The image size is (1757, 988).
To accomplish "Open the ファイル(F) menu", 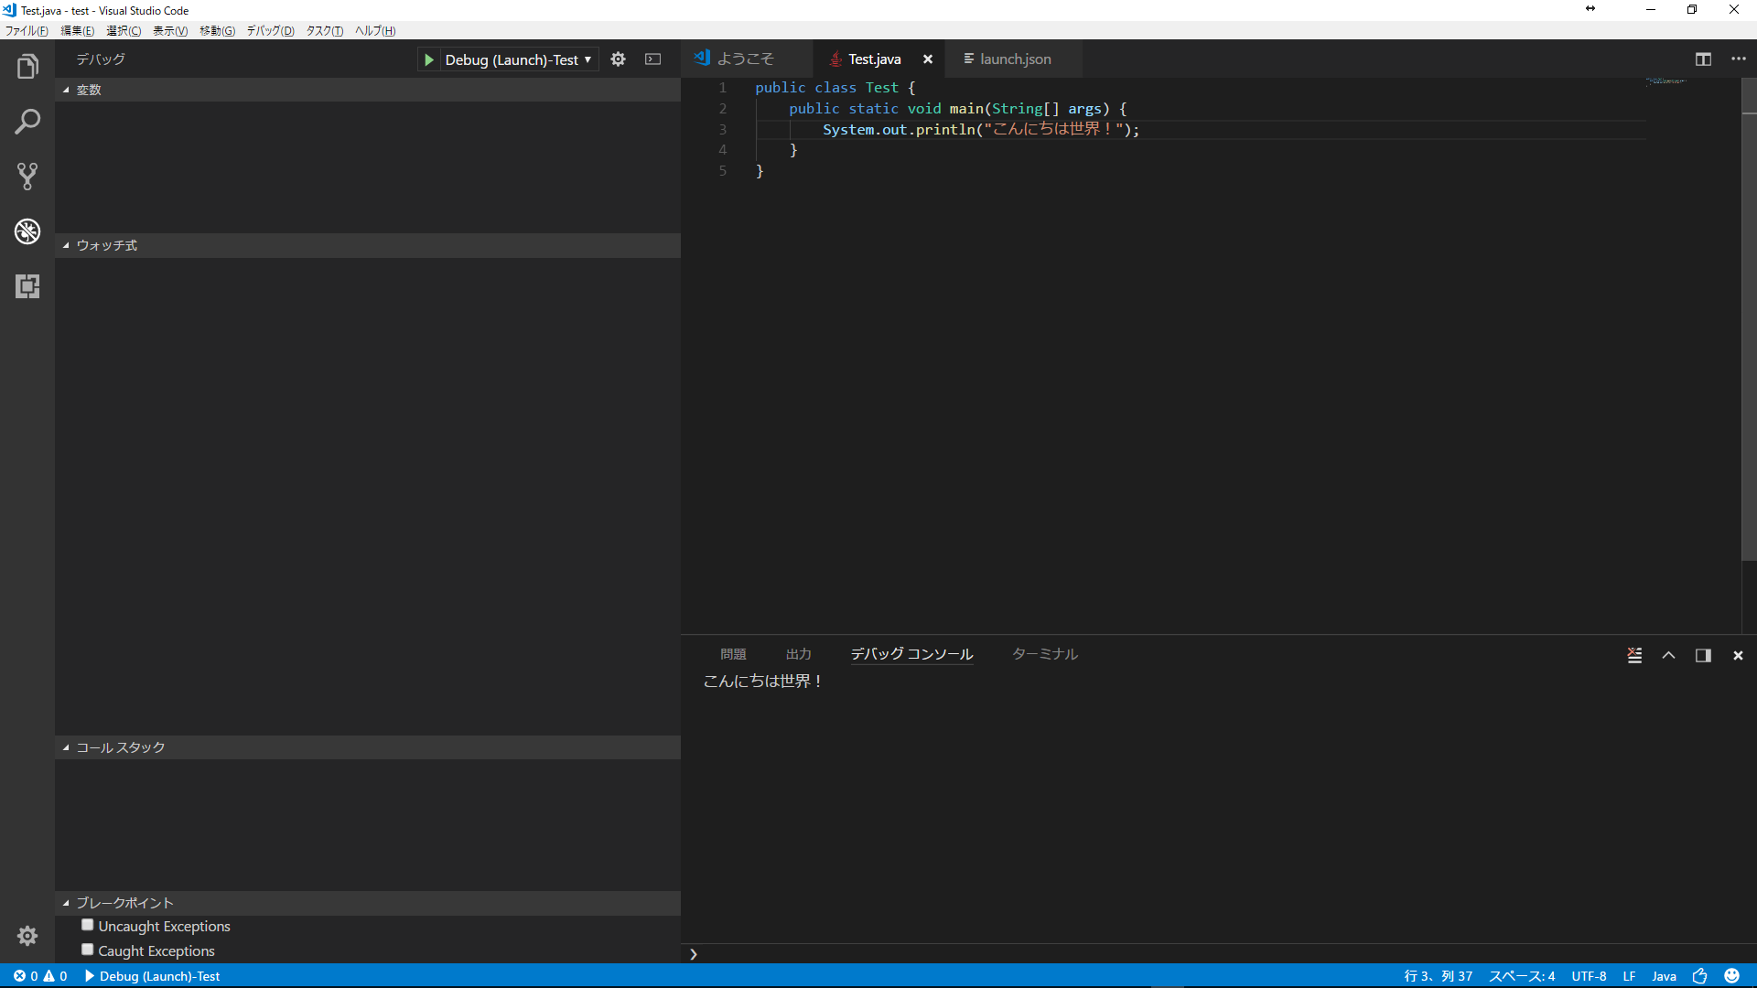I will click(x=27, y=30).
